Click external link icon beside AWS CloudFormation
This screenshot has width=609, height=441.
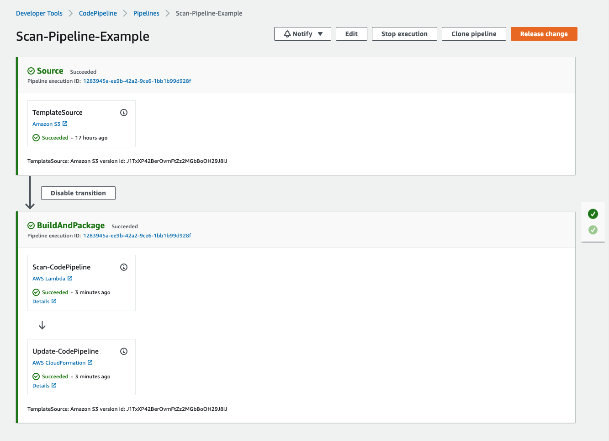[90, 362]
